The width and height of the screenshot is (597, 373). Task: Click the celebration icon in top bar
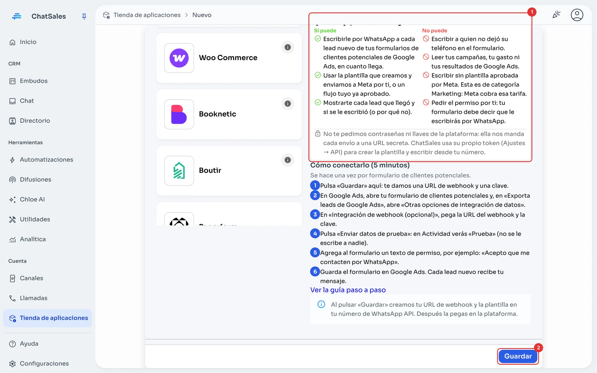click(556, 15)
